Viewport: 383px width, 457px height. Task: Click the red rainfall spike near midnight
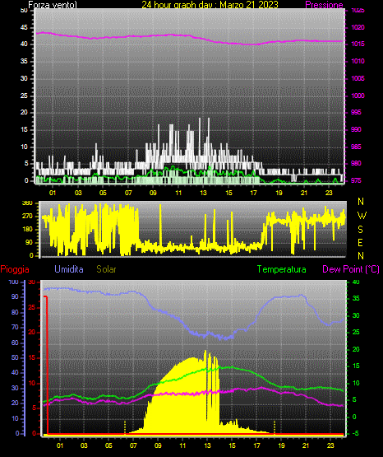pos(47,364)
